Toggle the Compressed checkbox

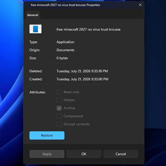pos(59,116)
